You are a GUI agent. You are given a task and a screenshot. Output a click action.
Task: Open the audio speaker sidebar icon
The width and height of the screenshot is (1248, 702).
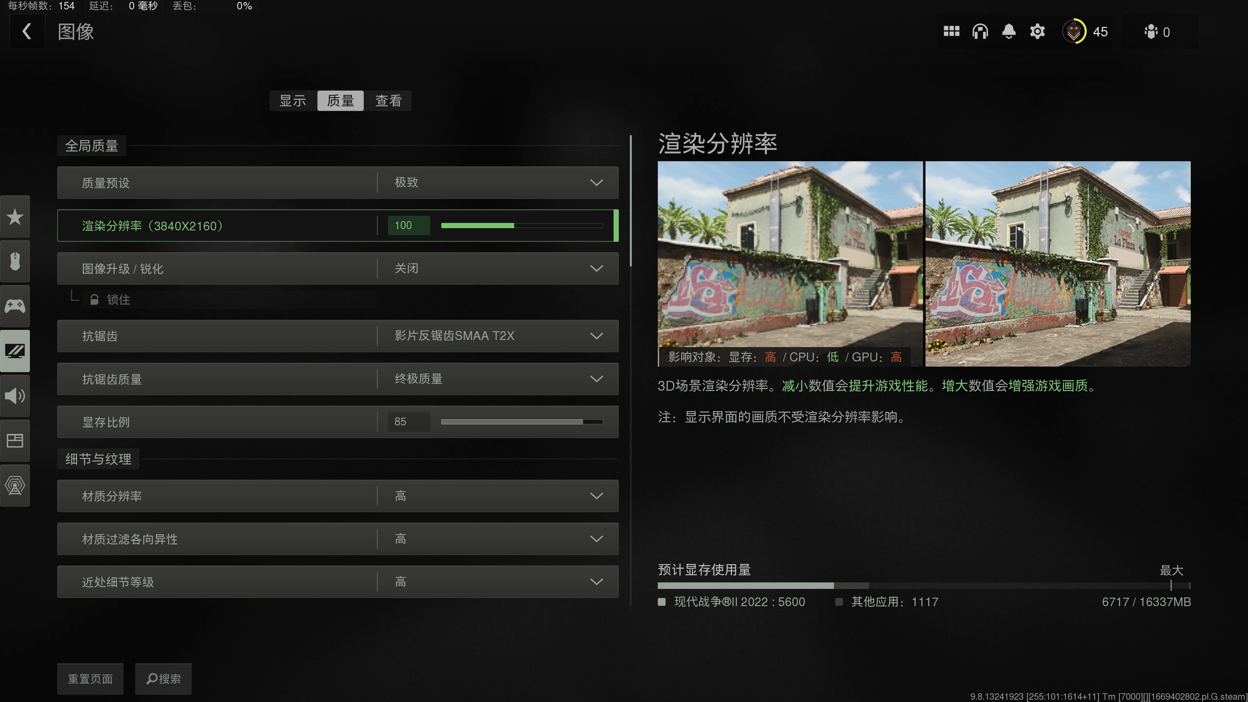click(15, 396)
